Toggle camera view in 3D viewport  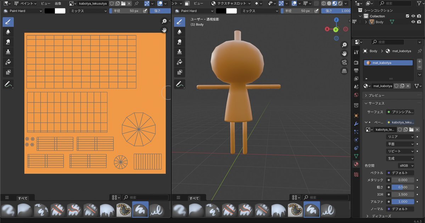(344, 62)
